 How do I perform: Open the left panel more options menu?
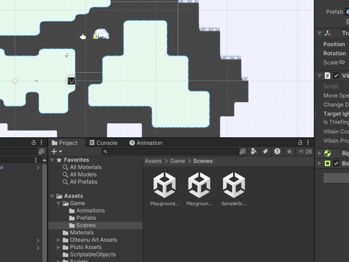pos(41,143)
